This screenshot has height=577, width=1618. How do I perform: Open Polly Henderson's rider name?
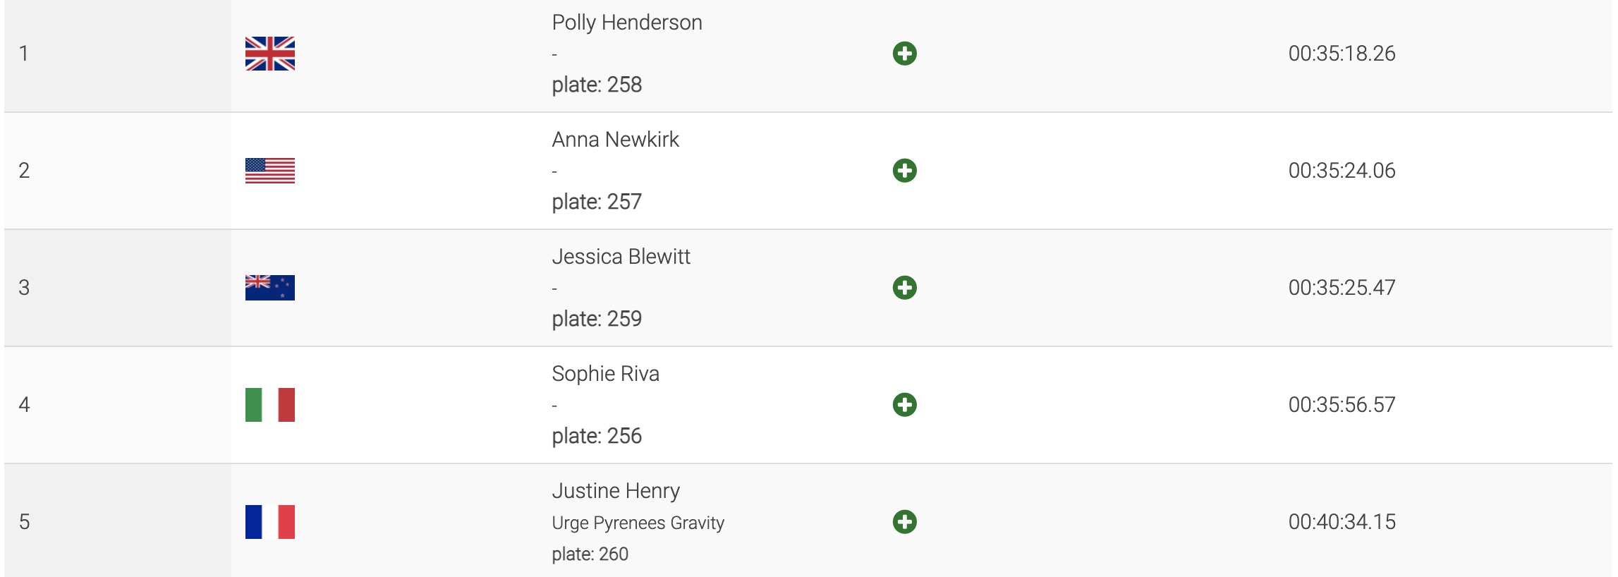626,23
